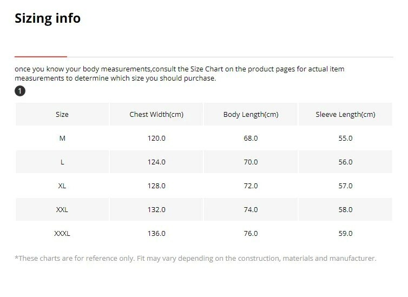Select the Size column header

tap(62, 115)
